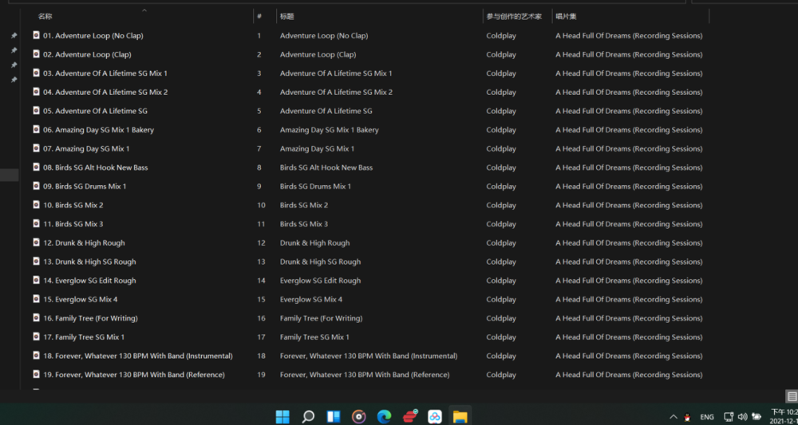
Task: Click audio file icon of 16. Family Tree (For Writing)
Action: point(36,317)
